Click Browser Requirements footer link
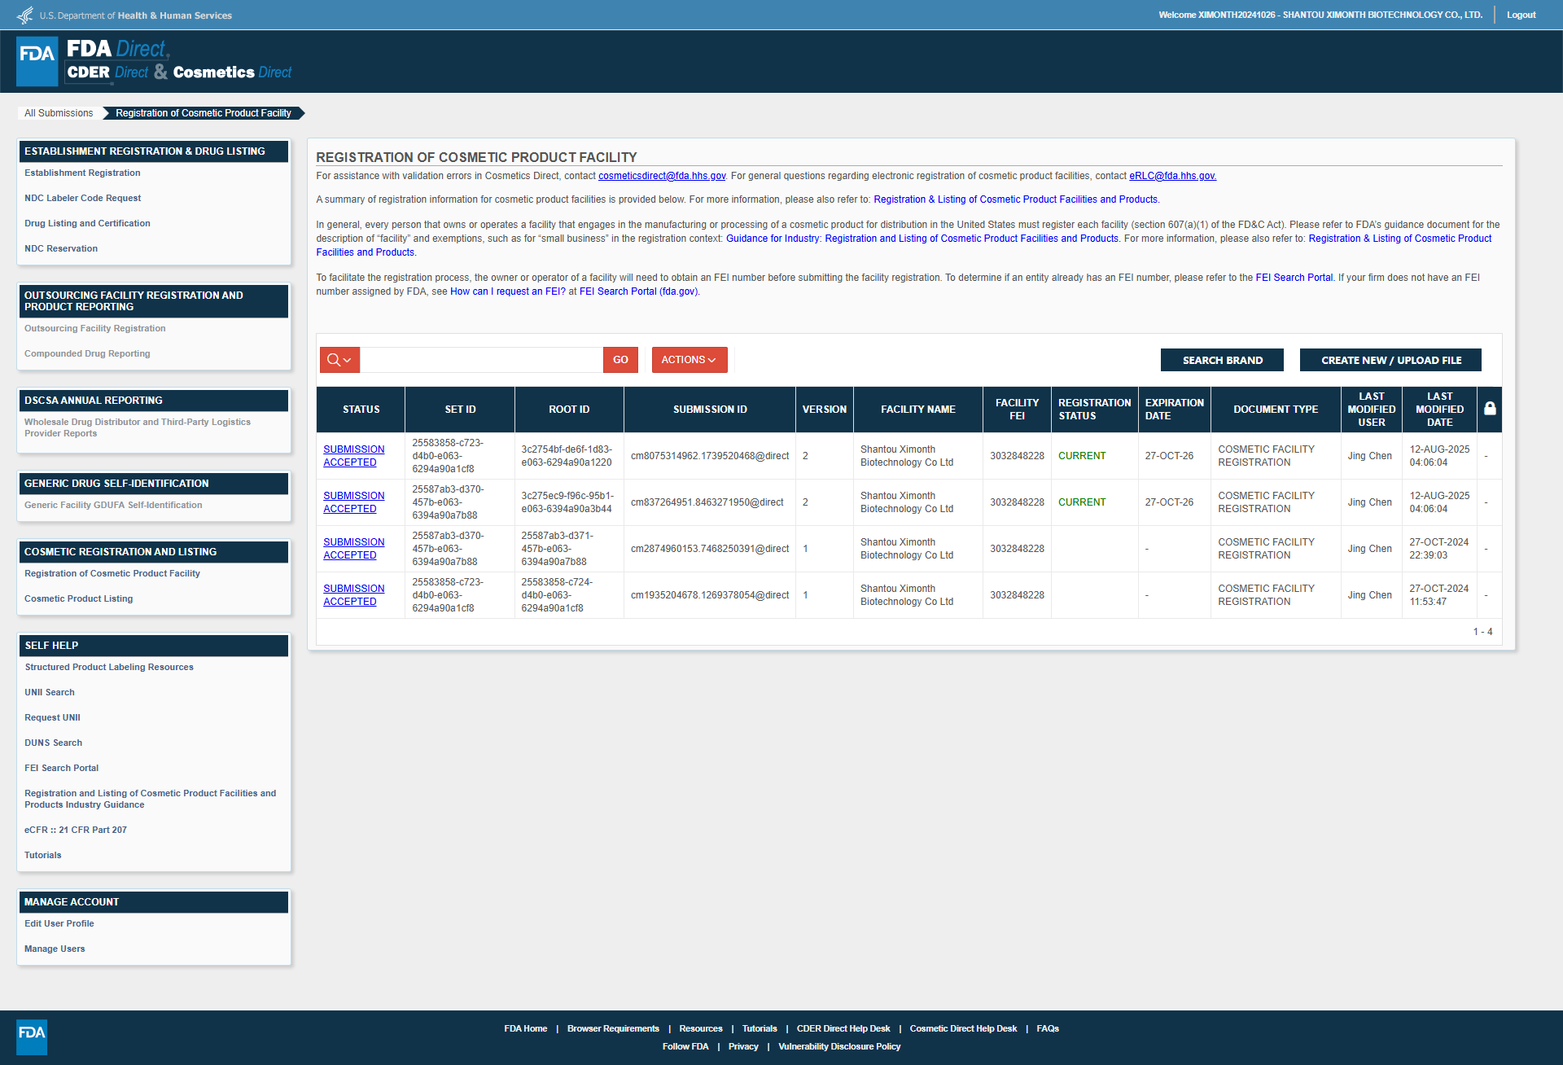This screenshot has width=1563, height=1065. [613, 1028]
